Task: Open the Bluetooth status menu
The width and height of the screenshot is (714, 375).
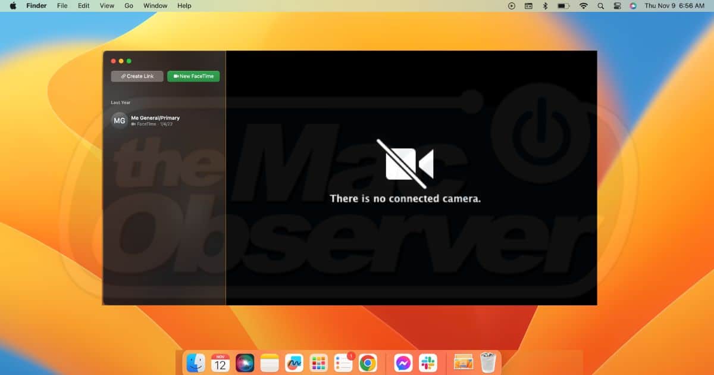Action: [x=544, y=5]
